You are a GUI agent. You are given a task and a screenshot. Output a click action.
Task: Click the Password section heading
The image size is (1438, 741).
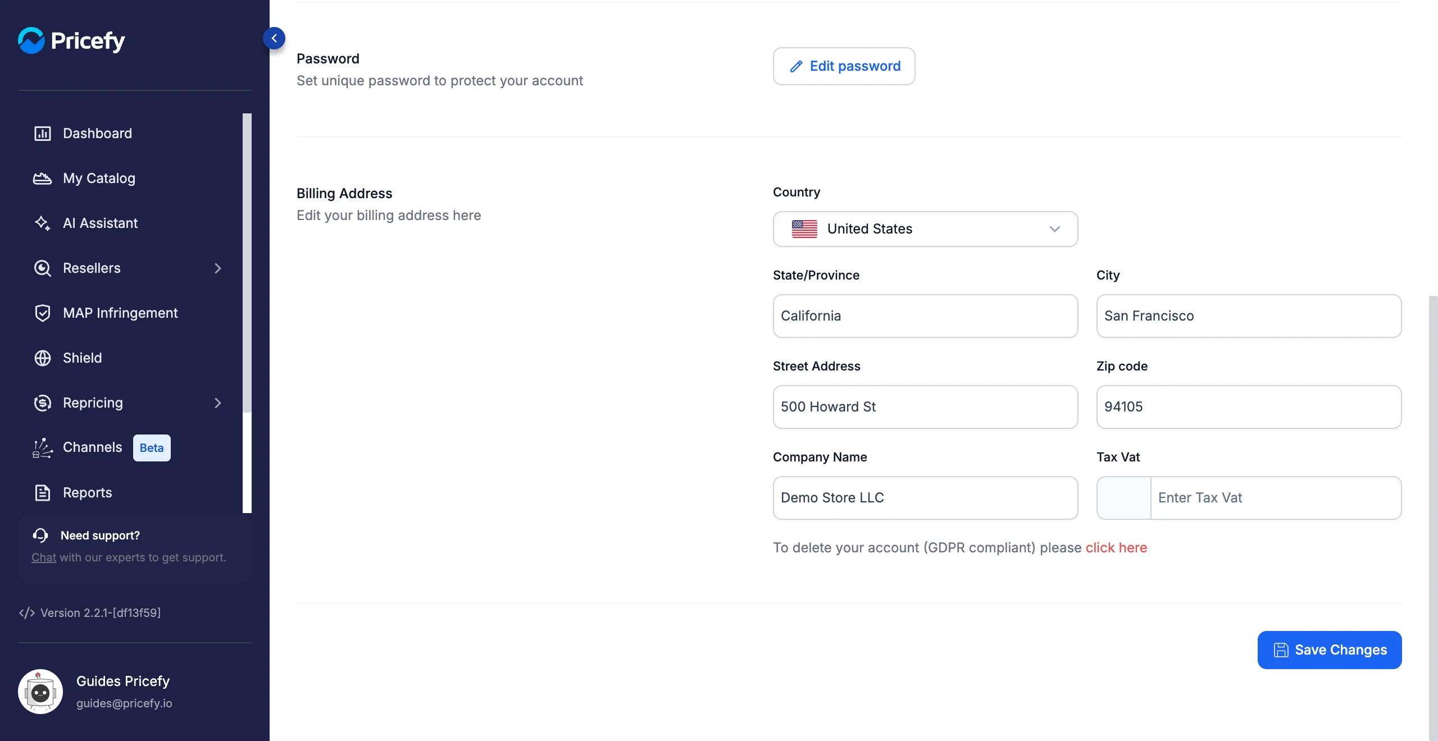pyautogui.click(x=328, y=59)
